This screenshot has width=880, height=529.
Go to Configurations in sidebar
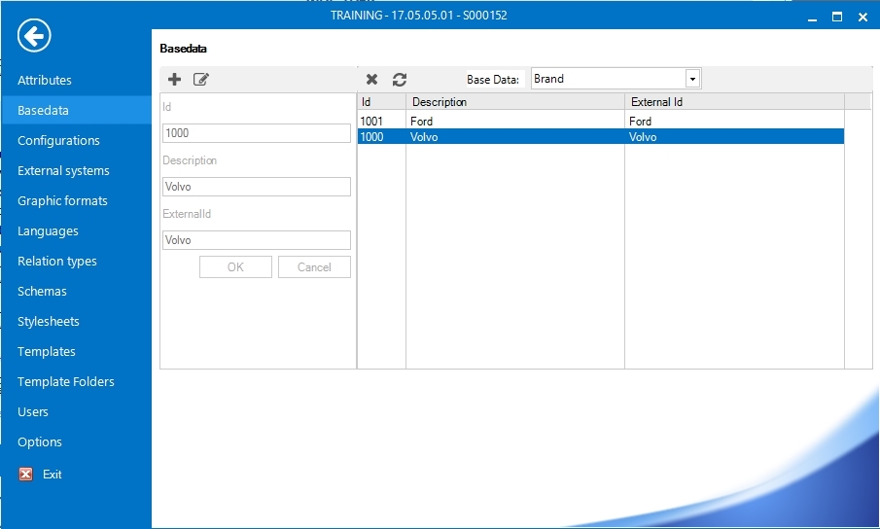point(58,141)
